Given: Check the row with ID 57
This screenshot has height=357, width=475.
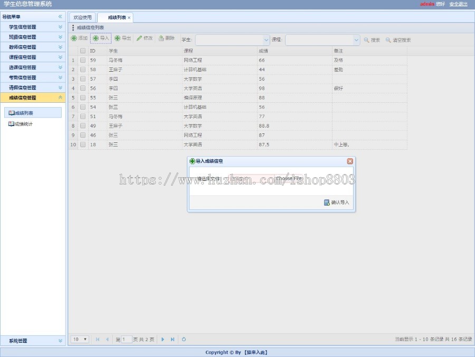Looking at the screenshot, I should (83, 79).
